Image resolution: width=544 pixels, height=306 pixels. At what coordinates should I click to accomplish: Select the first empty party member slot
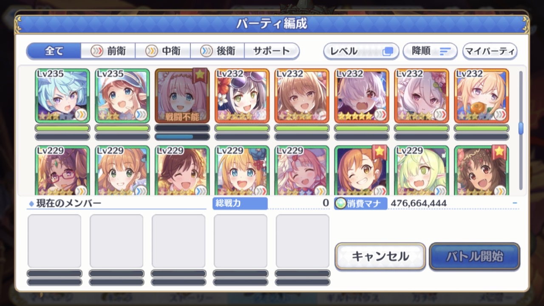coord(54,241)
